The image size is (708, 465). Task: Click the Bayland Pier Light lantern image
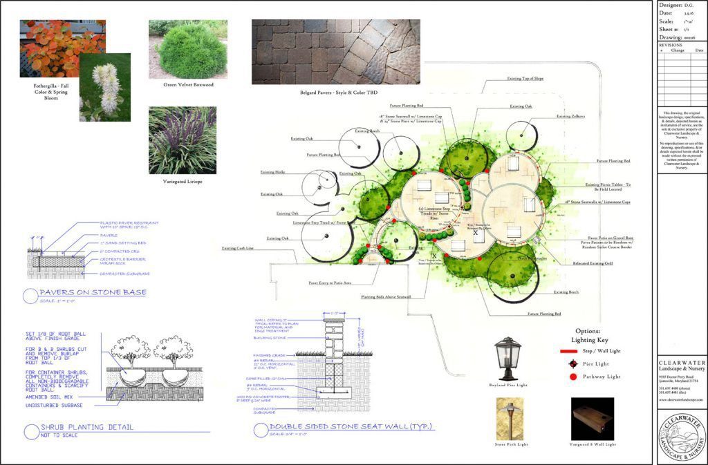coord(507,358)
